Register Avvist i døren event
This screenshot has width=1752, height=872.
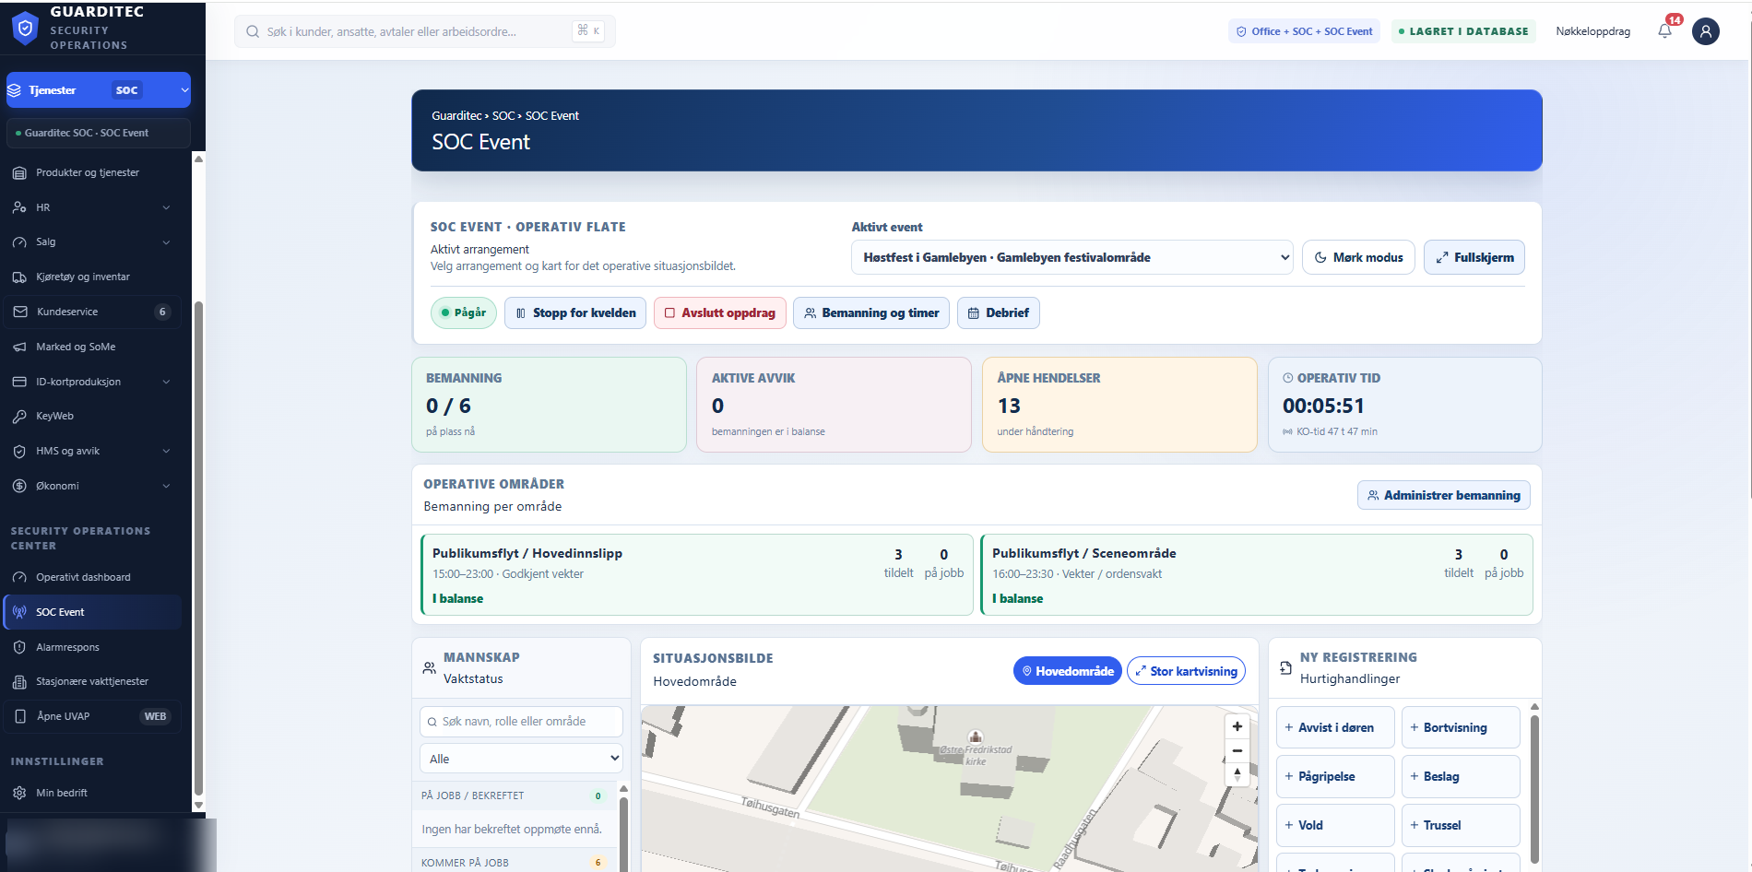1335,727
